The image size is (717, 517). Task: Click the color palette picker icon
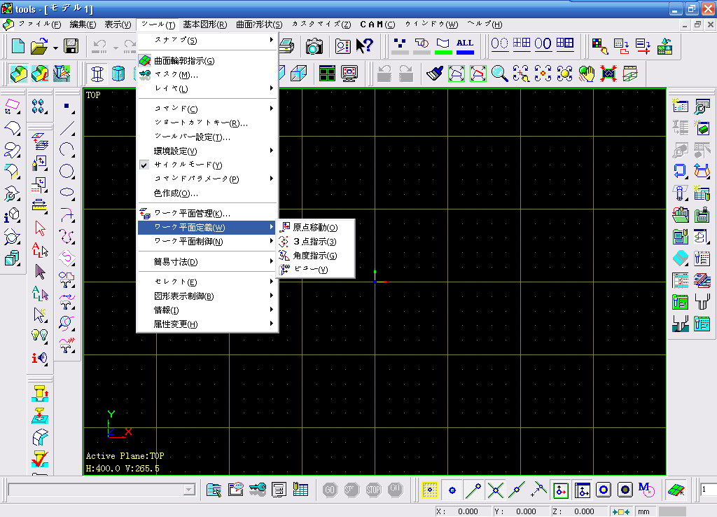tap(599, 46)
